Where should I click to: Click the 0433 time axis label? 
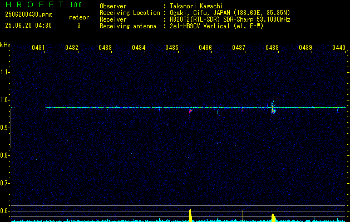(x=105, y=47)
